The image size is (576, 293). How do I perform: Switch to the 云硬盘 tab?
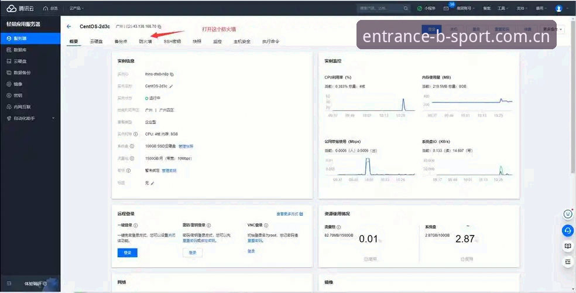(96, 42)
